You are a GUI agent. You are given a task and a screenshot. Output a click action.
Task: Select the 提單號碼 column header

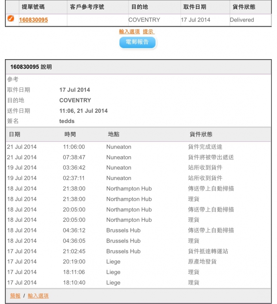[x=33, y=7]
